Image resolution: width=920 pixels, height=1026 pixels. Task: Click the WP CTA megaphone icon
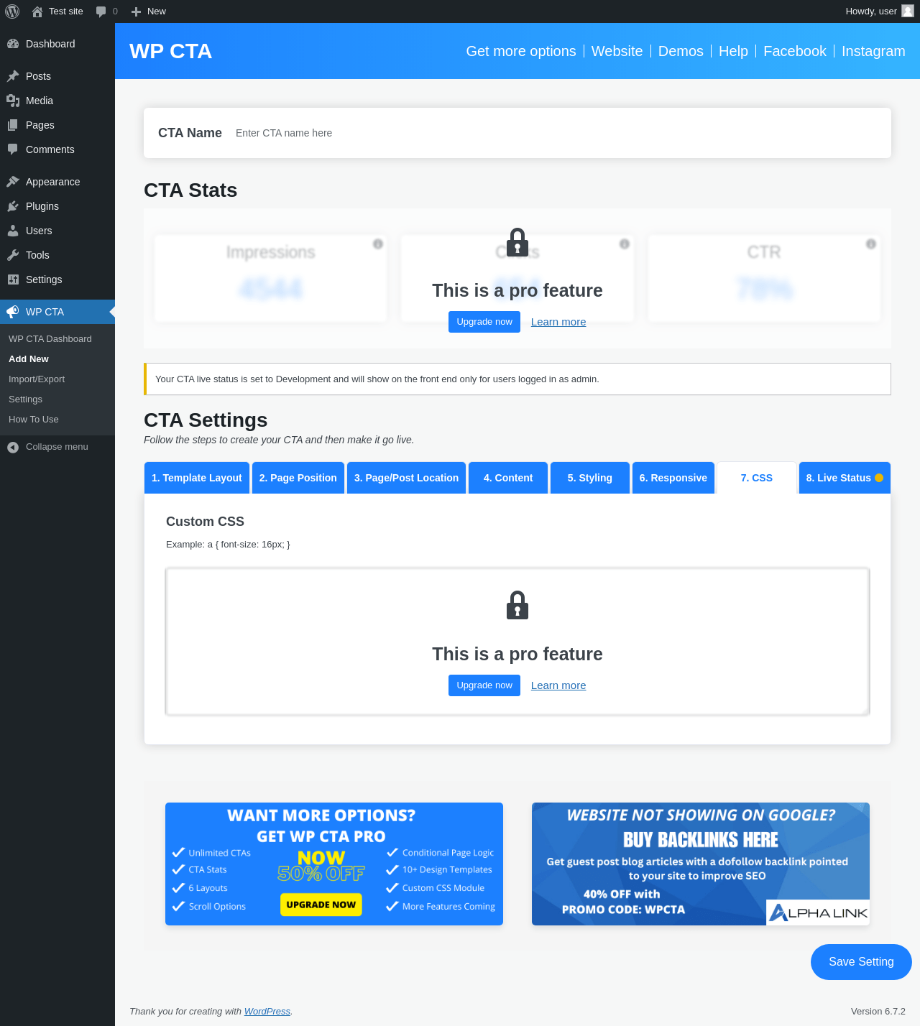(x=13, y=312)
